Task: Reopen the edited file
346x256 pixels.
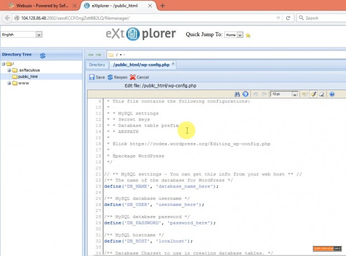Action: (x=117, y=77)
